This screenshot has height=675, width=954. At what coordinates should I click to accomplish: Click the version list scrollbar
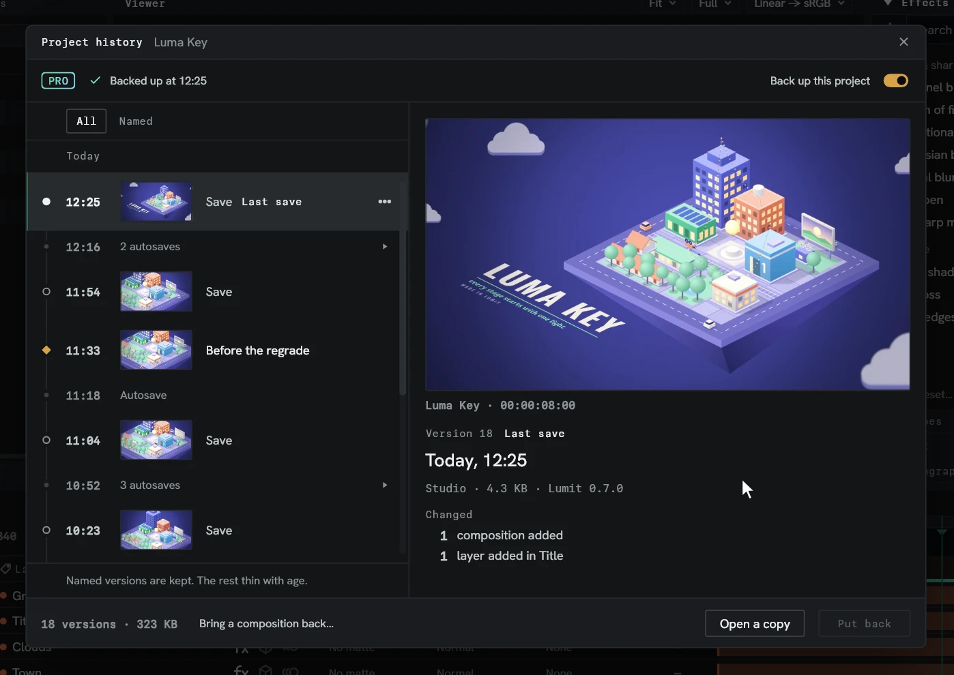pos(403,286)
